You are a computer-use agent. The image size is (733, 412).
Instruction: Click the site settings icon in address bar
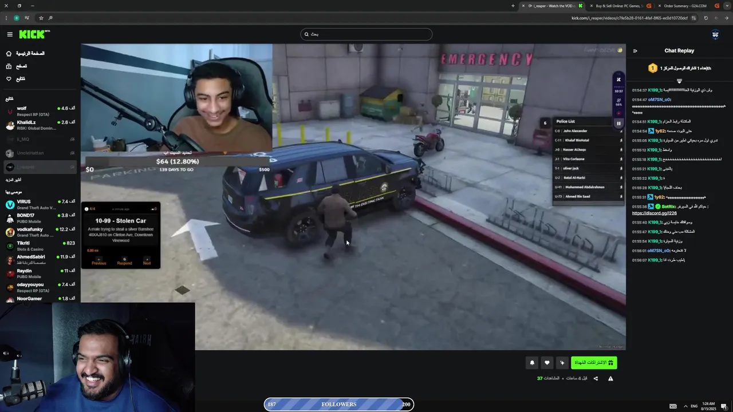pyautogui.click(x=693, y=18)
